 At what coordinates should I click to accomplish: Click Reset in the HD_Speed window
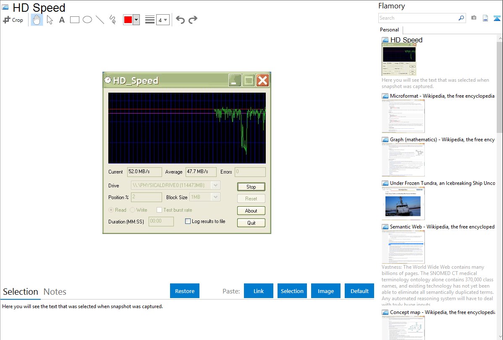[251, 199]
